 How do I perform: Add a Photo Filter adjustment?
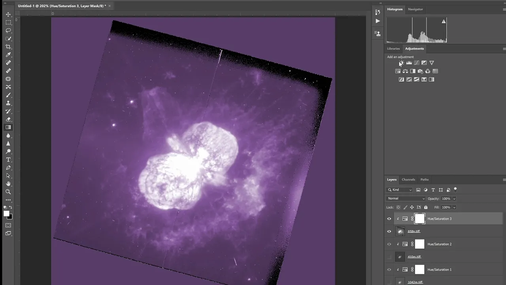point(420,71)
